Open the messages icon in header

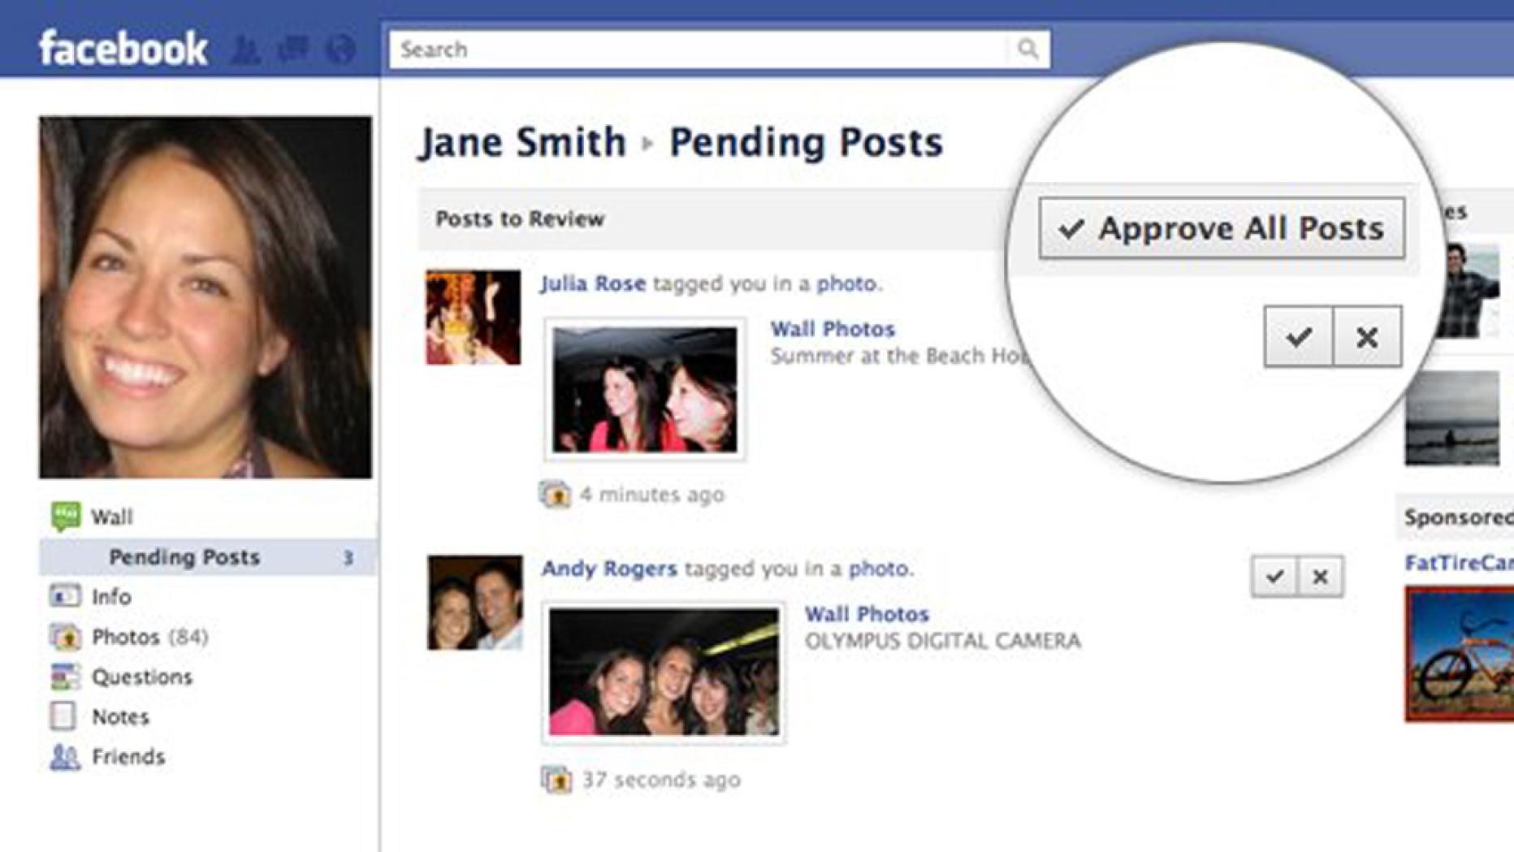pos(292,50)
